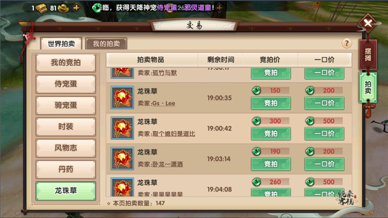Screen dimensions: 388x218
Task: Select the 拍卖 side tab
Action: tap(368, 88)
